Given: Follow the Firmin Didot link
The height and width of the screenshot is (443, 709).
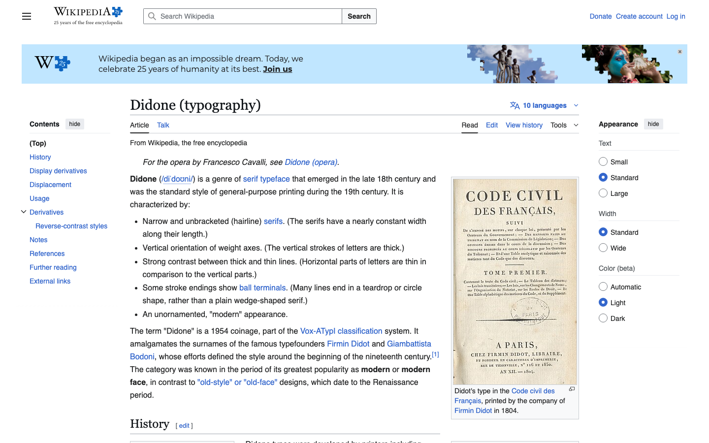Looking at the screenshot, I should point(348,344).
